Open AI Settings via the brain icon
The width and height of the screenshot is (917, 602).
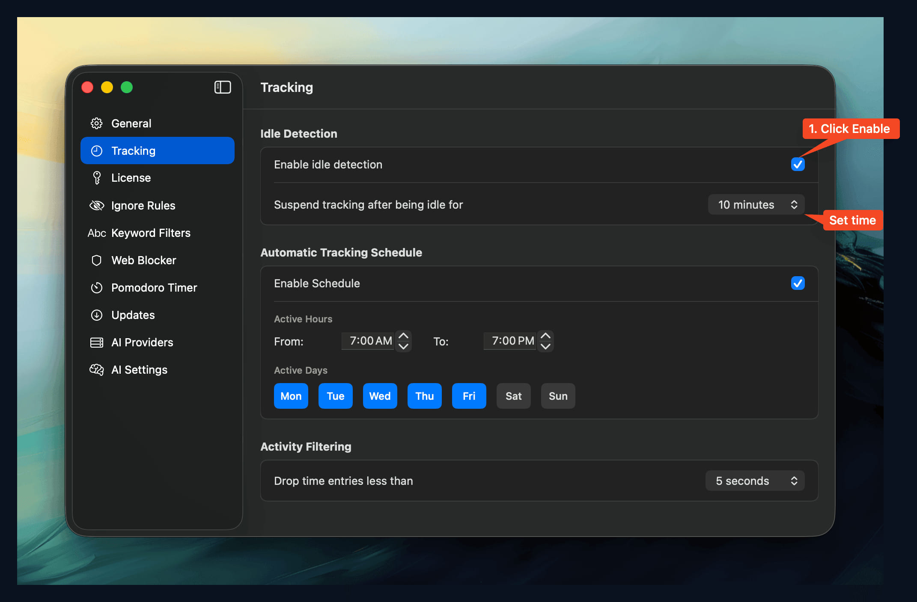click(x=97, y=369)
